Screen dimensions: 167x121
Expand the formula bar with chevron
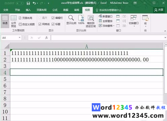(x=165, y=38)
